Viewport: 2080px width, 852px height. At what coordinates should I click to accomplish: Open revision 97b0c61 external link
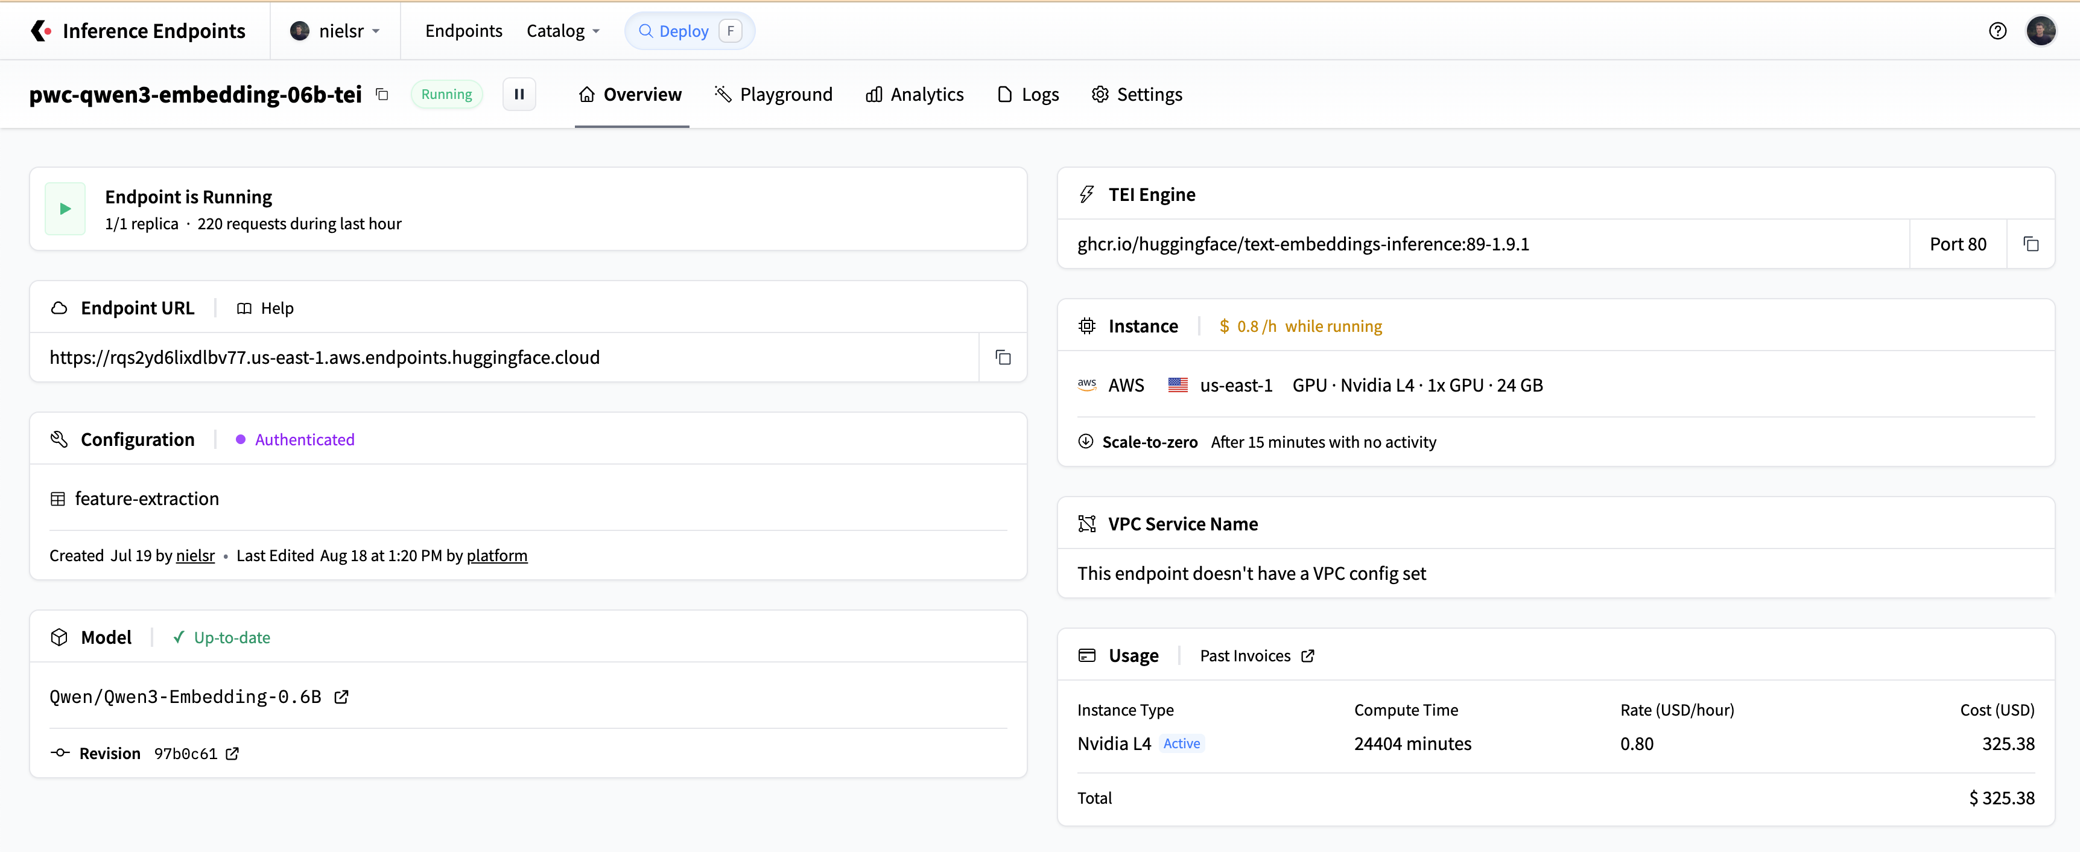(x=232, y=754)
